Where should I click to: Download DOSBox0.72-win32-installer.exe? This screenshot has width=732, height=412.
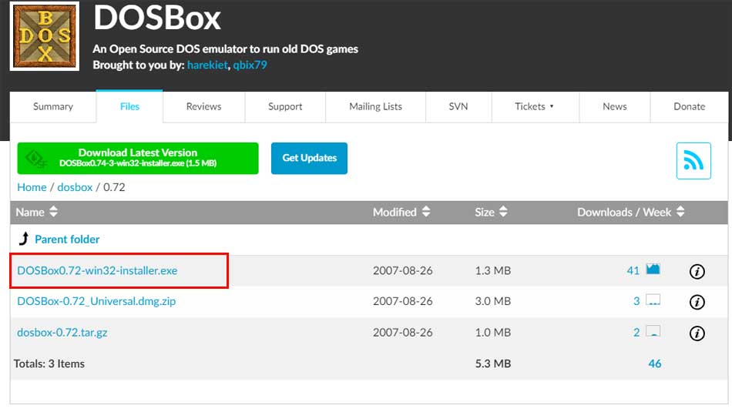(97, 270)
